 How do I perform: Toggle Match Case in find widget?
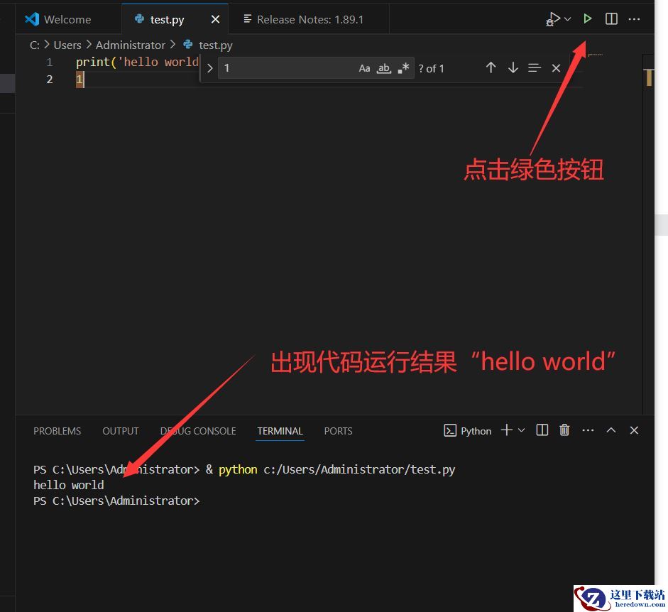point(364,68)
